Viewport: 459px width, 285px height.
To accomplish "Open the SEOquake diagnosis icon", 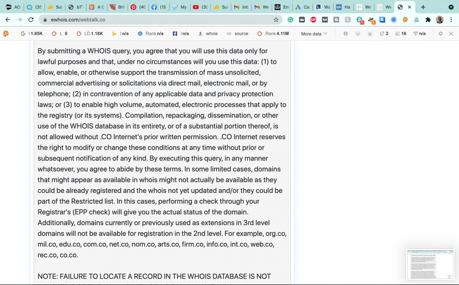I will (358, 33).
